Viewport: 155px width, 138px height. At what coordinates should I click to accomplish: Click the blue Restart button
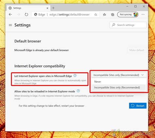point(138,106)
